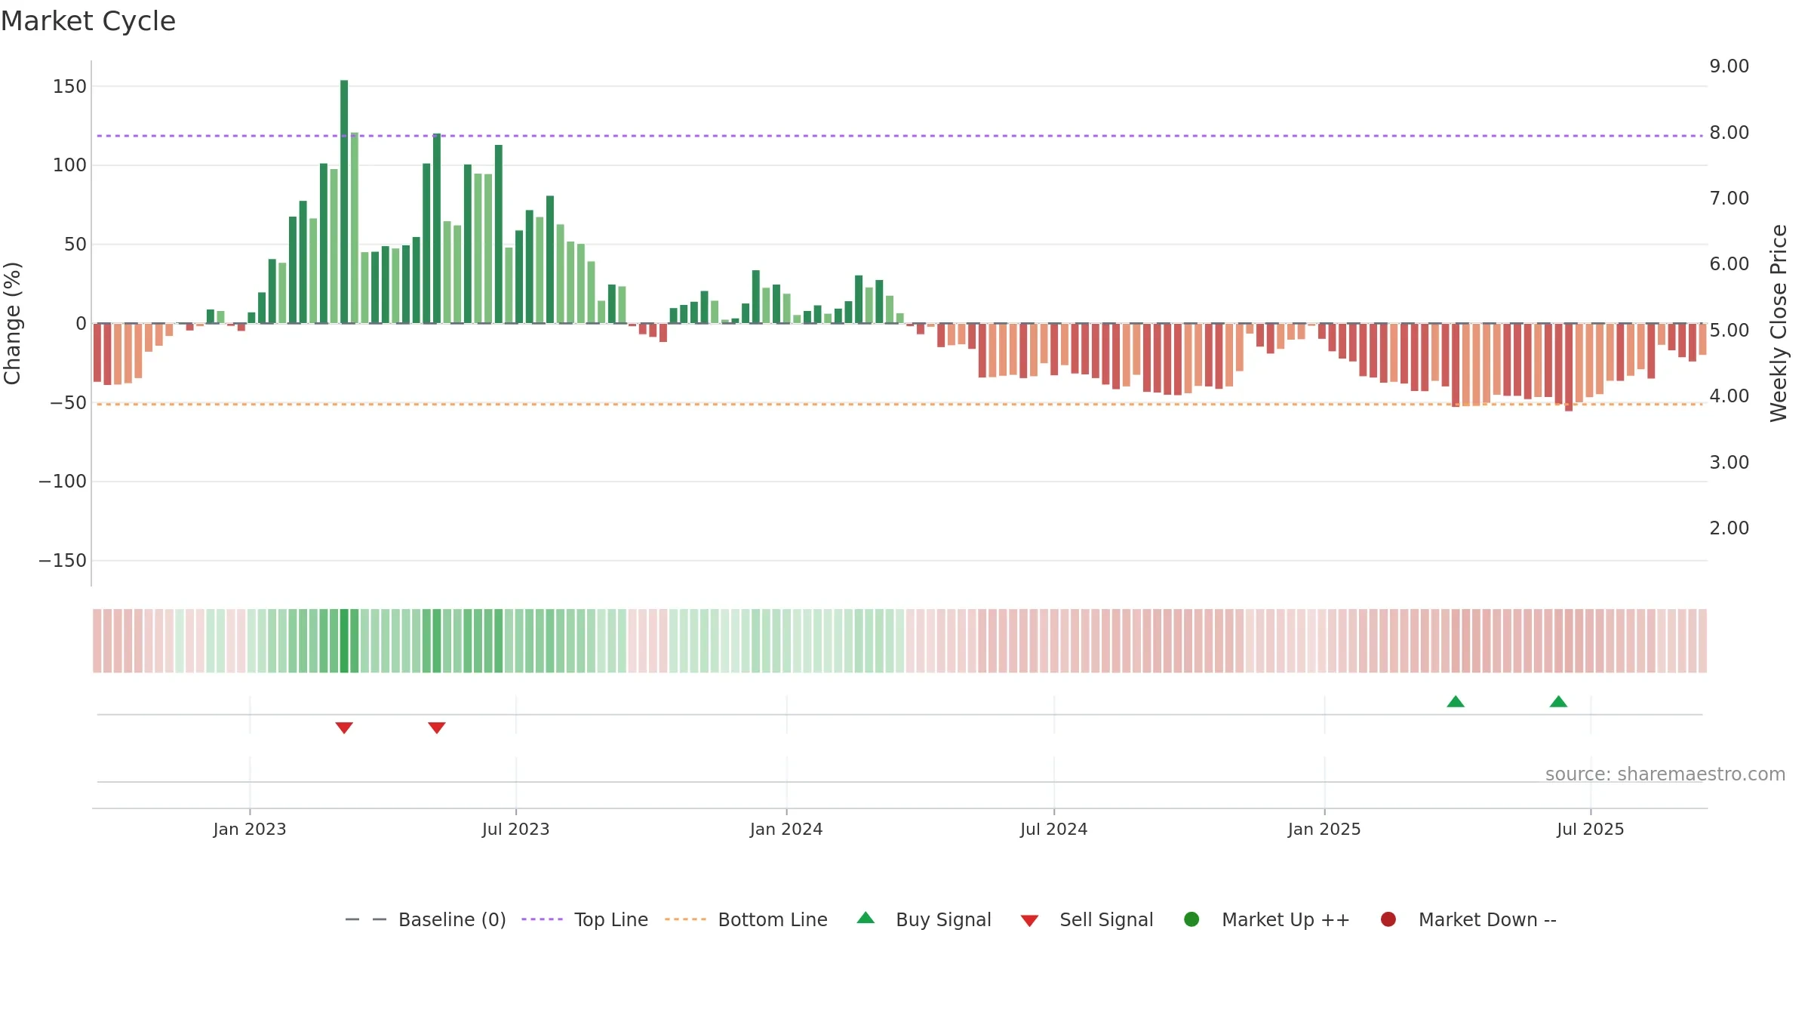Click the 5.00 tick on the right axis

click(1730, 330)
